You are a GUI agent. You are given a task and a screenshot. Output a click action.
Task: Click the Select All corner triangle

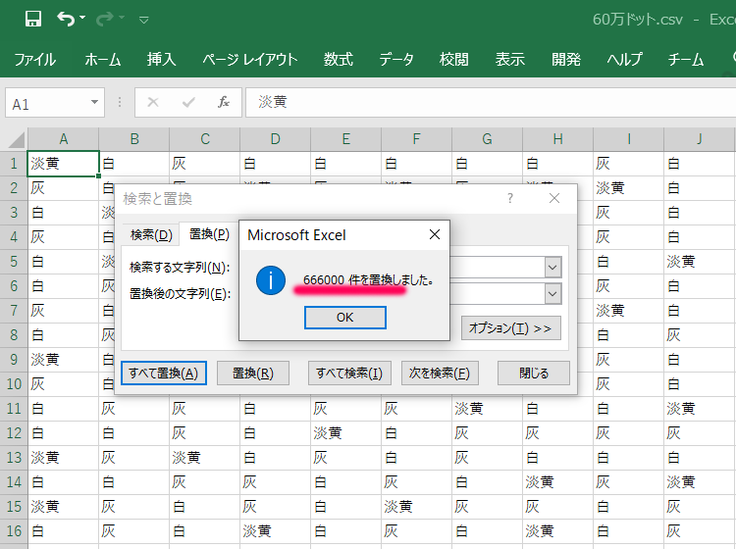pos(17,140)
